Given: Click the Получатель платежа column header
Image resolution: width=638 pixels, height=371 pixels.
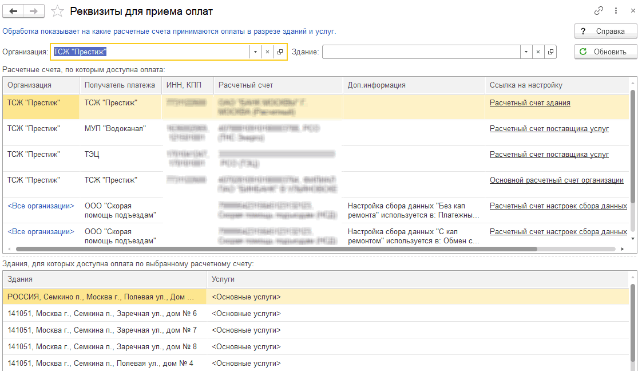Looking at the screenshot, I should point(120,85).
